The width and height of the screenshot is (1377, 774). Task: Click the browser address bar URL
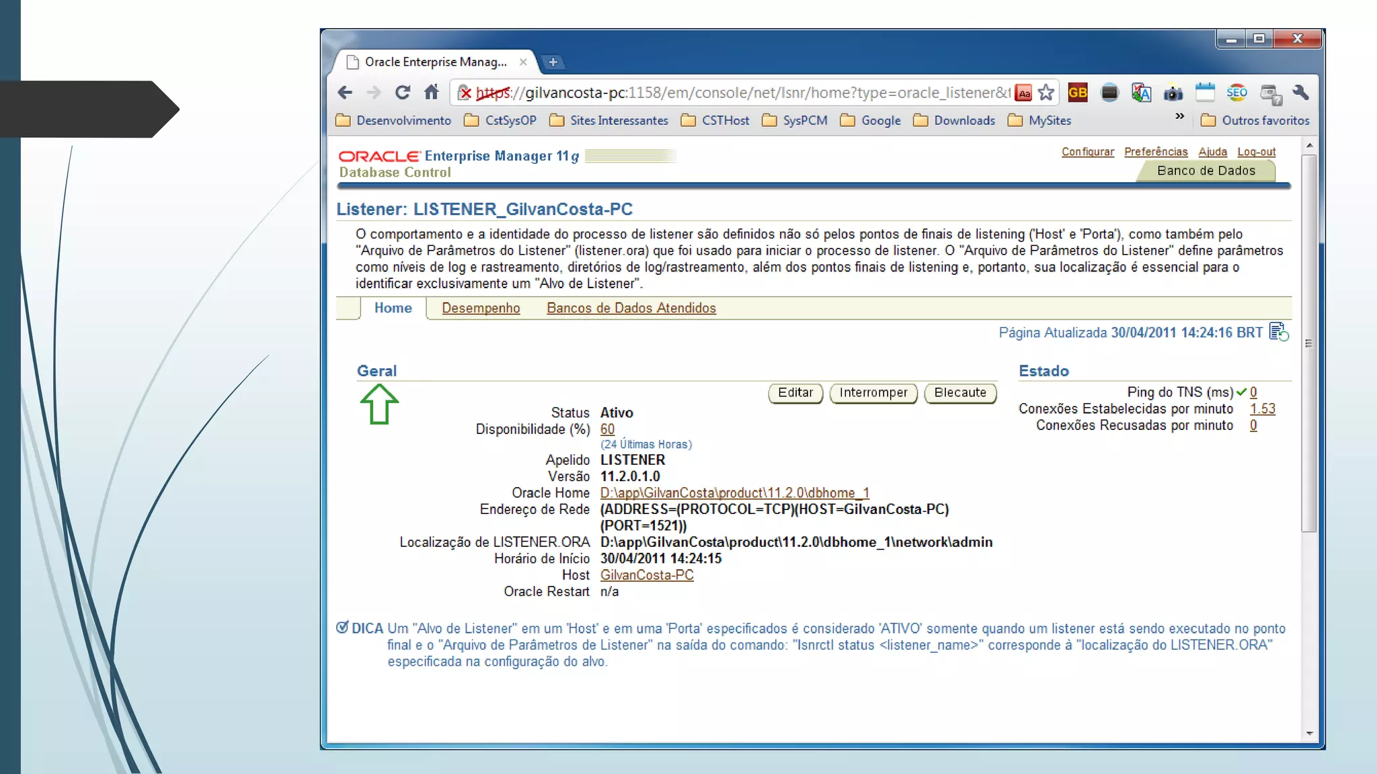pyautogui.click(x=740, y=93)
